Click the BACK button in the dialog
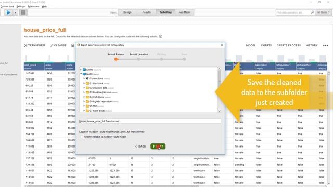Viewport: 333px width, 187px height. click(140, 146)
